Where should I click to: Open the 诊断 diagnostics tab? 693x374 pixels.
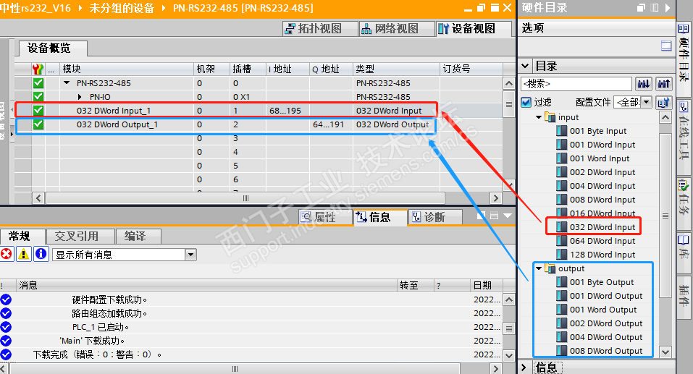tap(434, 217)
